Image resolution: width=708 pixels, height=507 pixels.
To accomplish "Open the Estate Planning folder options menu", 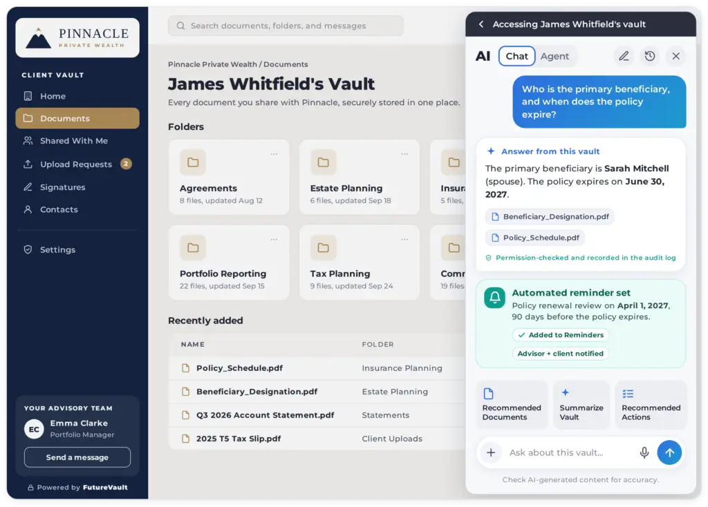I will 404,154.
